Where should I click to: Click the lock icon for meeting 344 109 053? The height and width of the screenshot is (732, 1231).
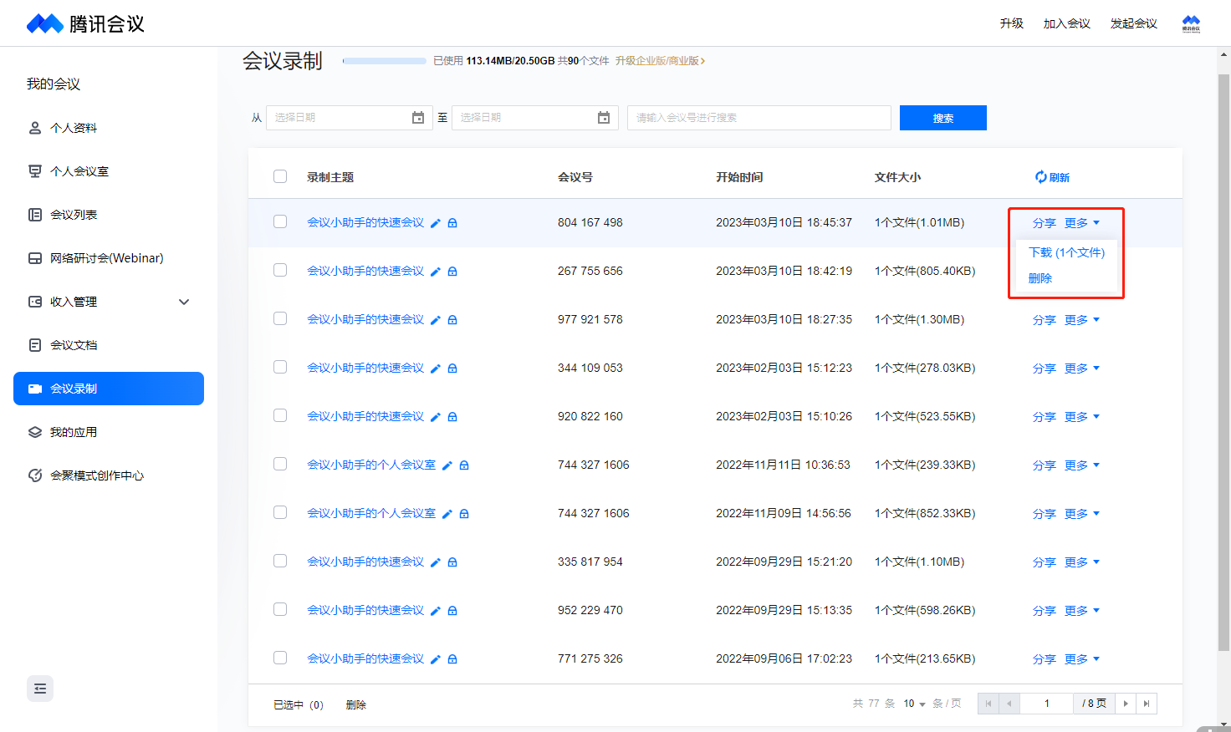pos(452,369)
